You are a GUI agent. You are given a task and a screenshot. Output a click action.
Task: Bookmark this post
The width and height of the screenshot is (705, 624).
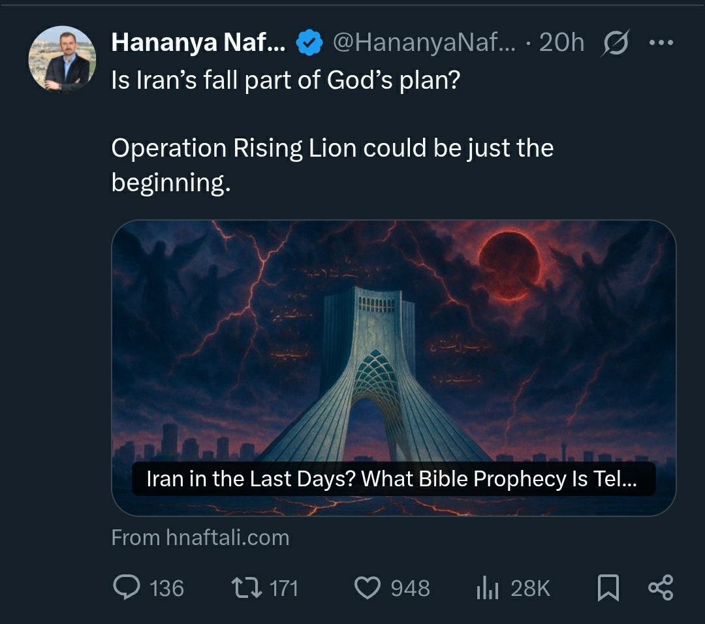coord(608,587)
